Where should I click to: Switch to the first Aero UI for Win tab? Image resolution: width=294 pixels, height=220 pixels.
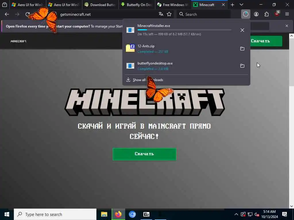click(28, 5)
